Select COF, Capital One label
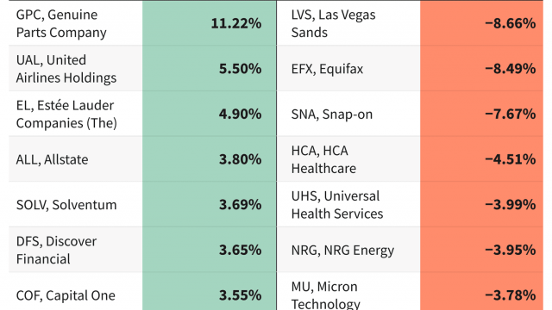552x310 pixels. point(66,295)
